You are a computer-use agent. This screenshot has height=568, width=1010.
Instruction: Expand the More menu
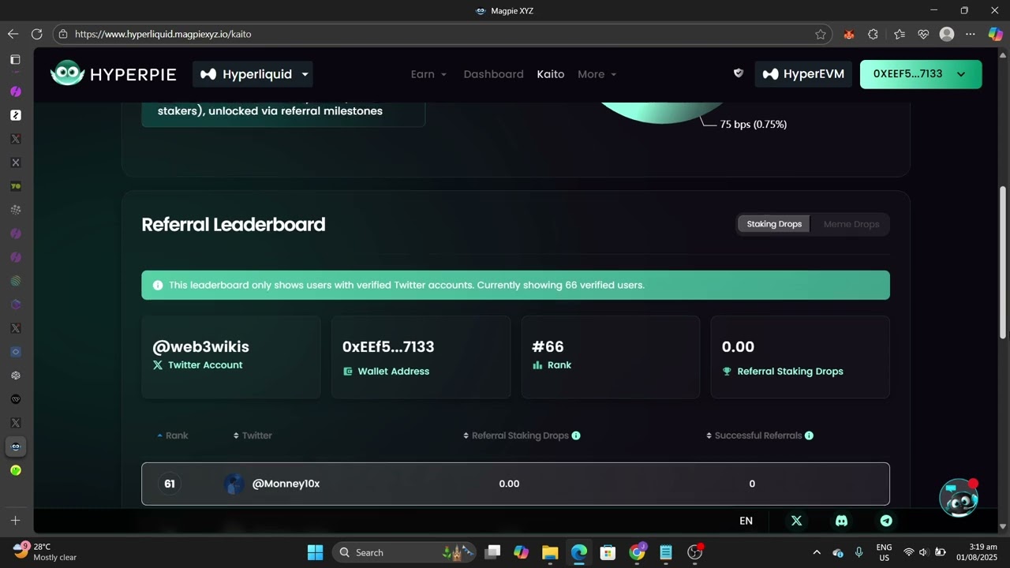tap(597, 74)
